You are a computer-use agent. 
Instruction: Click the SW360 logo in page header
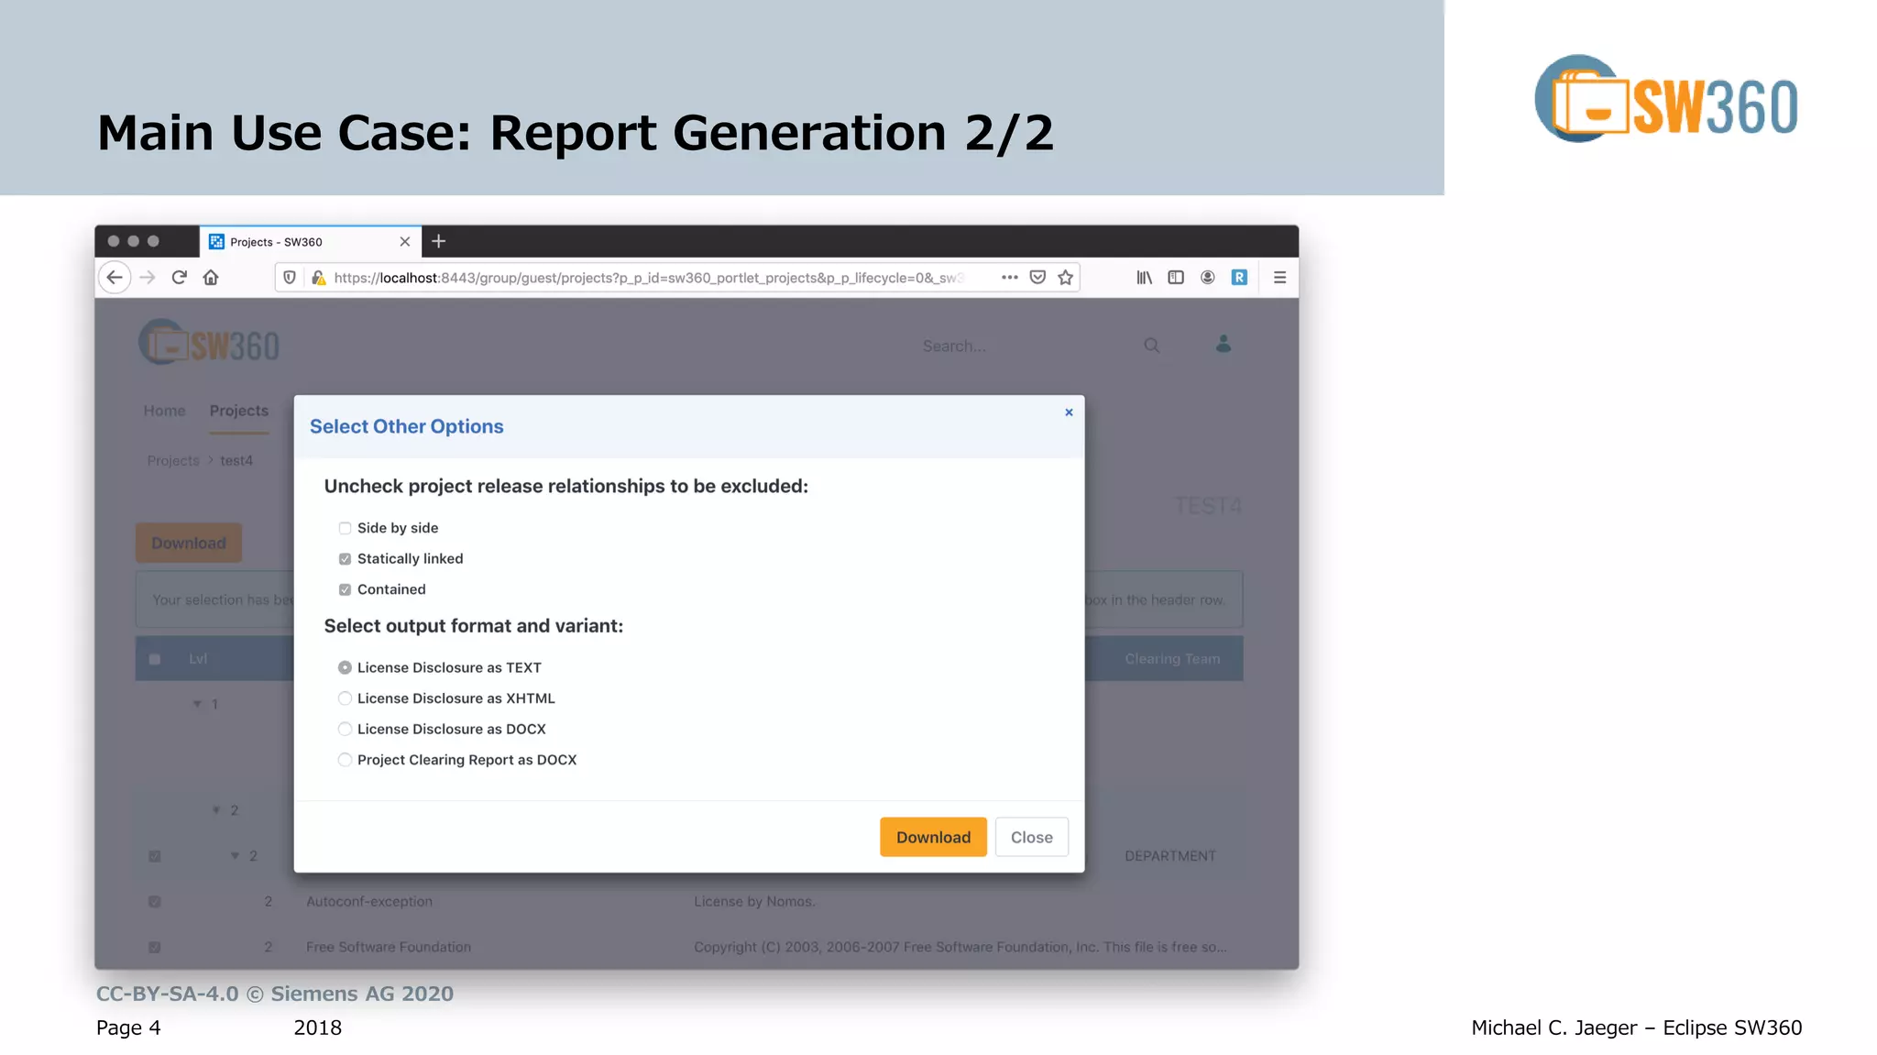point(209,344)
